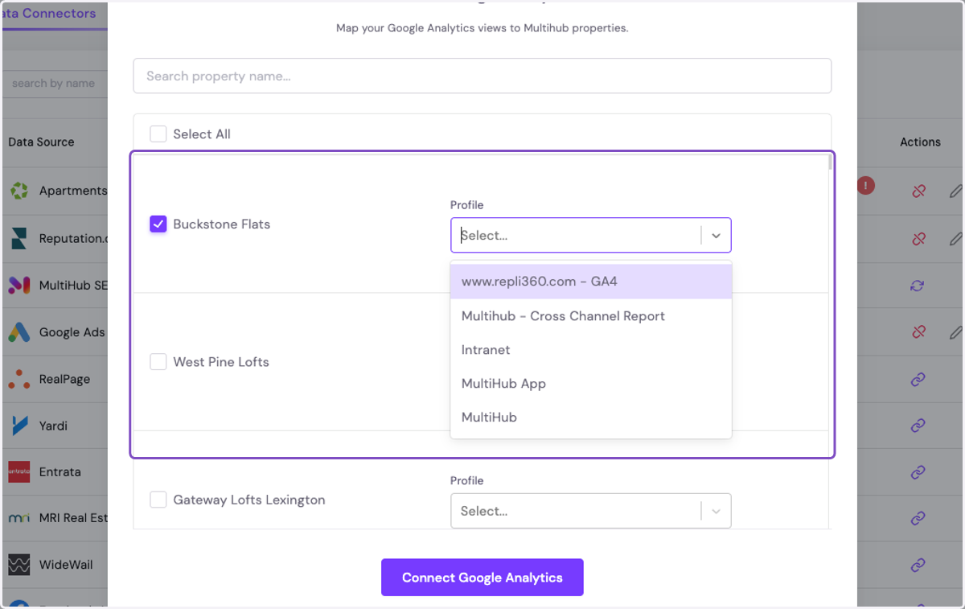Uncheck the Buckstone Flats checkbox
The height and width of the screenshot is (609, 965).
click(158, 224)
